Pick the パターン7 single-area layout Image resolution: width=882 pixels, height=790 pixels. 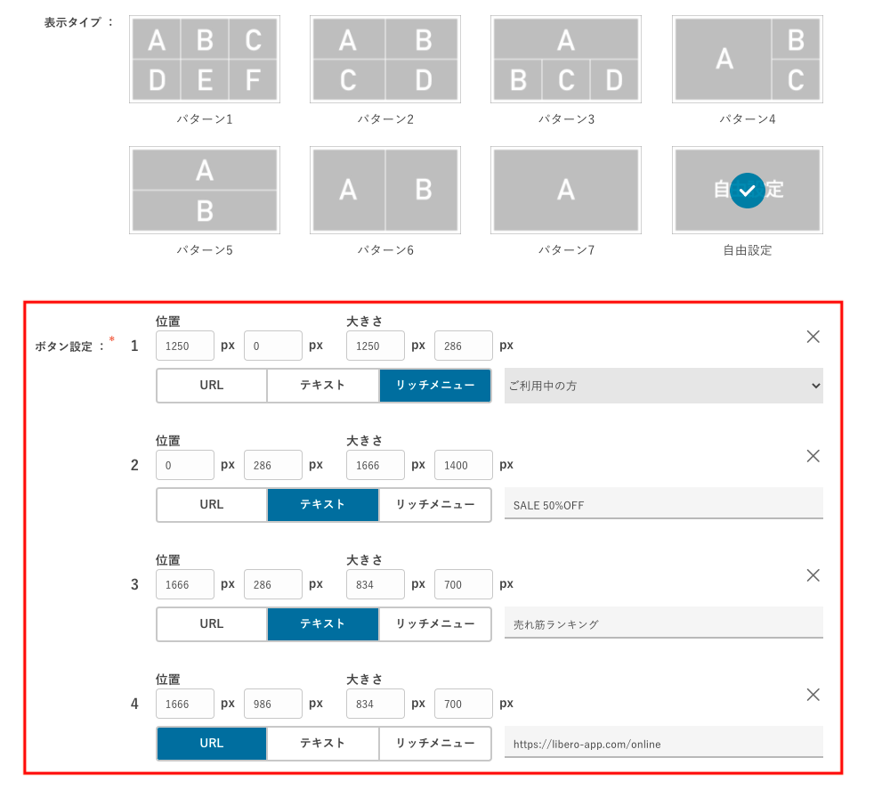566,191
